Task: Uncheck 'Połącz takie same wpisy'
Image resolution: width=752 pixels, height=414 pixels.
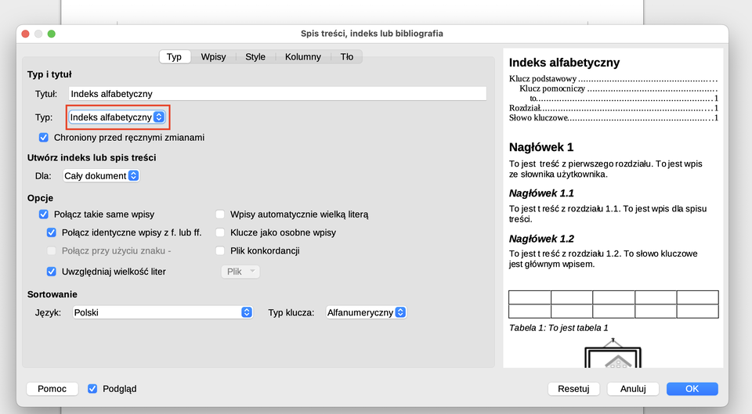Action: pos(44,214)
